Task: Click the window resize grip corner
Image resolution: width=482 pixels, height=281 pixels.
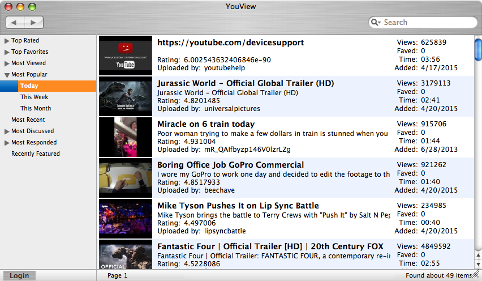Action: pos(476,275)
